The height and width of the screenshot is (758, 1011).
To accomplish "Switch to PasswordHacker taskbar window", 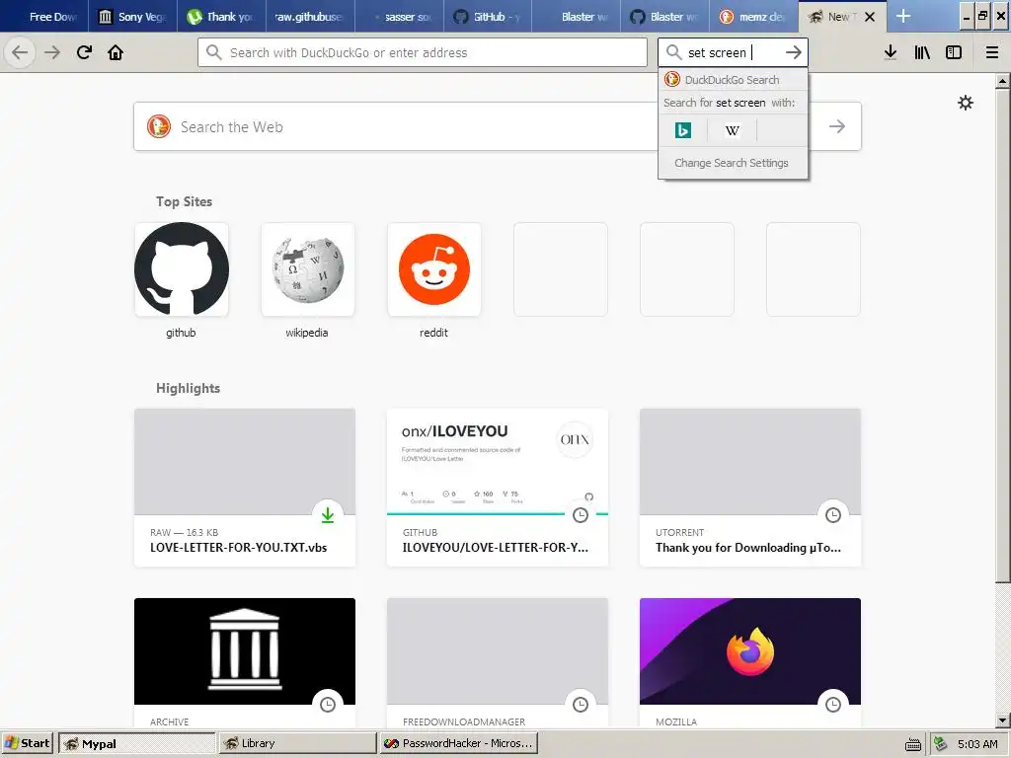I will click(458, 743).
